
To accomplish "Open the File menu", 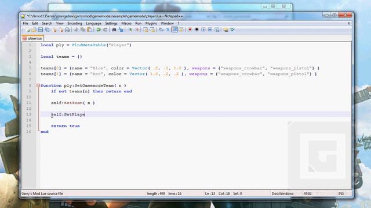I will [26, 23].
